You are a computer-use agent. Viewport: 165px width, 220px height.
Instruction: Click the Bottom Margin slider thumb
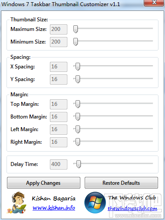(x=78, y=117)
